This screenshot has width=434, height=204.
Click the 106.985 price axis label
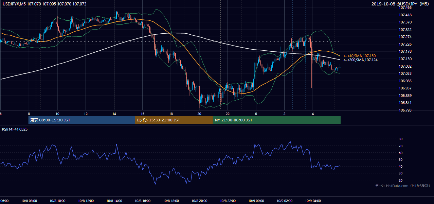(405, 81)
